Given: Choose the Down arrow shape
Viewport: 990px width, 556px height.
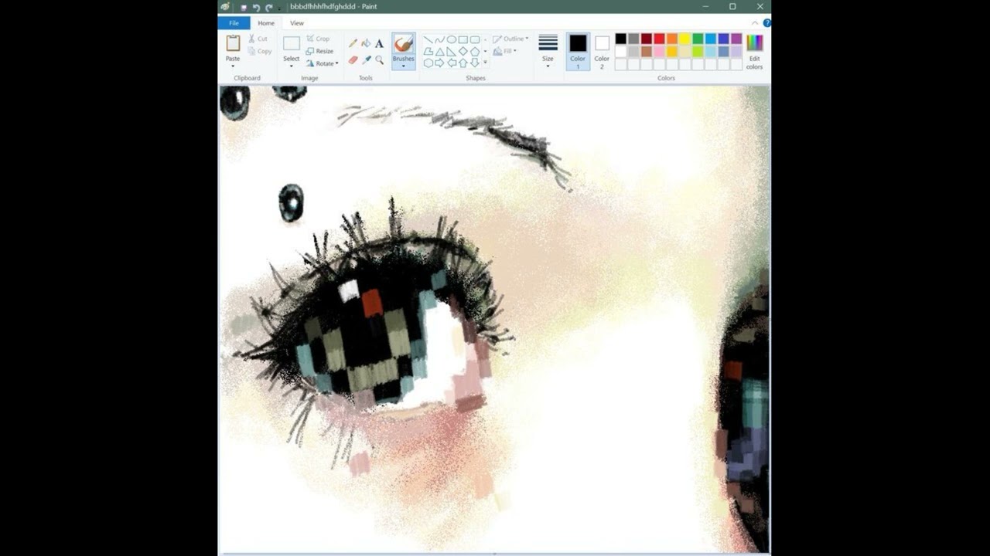Looking at the screenshot, I should [x=475, y=63].
